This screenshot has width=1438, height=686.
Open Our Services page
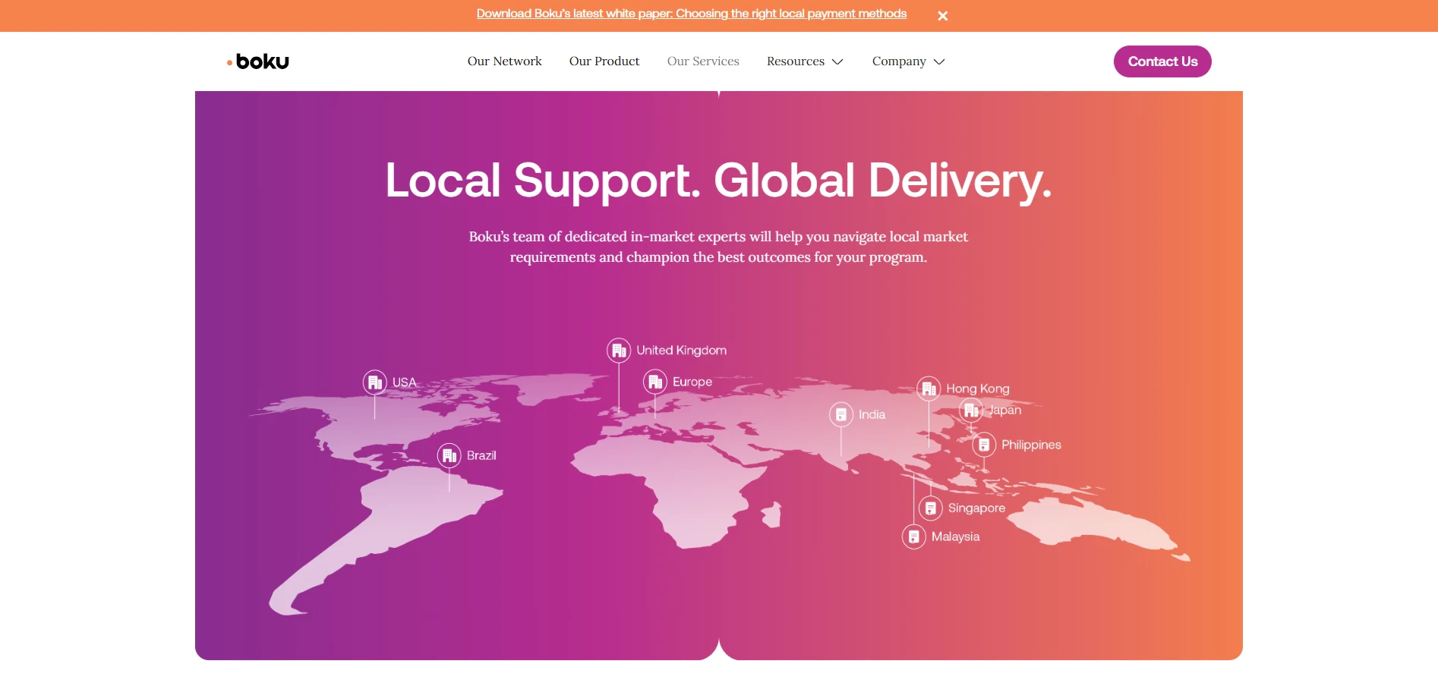(703, 61)
